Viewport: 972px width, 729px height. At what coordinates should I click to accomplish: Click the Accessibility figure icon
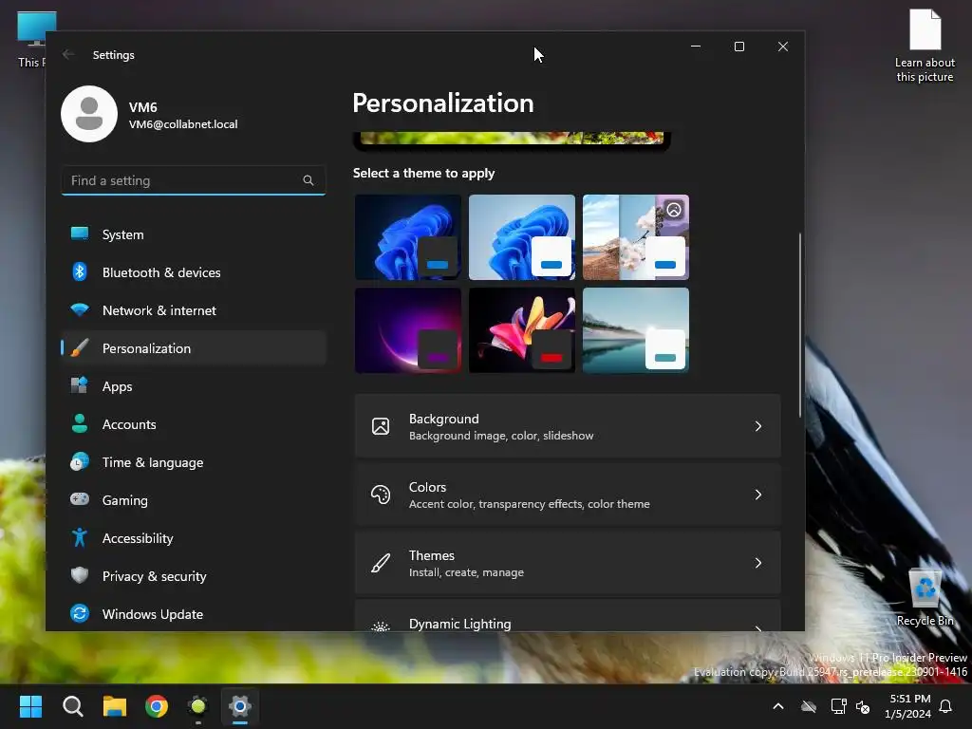(80, 537)
